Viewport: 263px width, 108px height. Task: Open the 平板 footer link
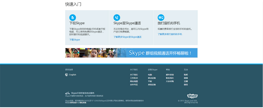[150, 82]
